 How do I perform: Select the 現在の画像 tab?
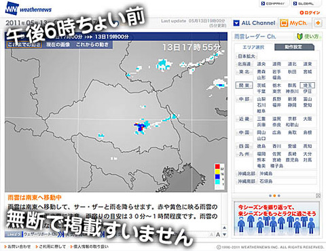58,45
